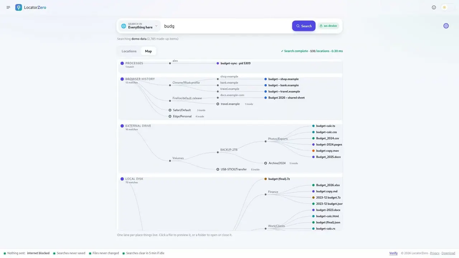This screenshot has width=459, height=258.
Task: Click the Search button
Action: 304,26
